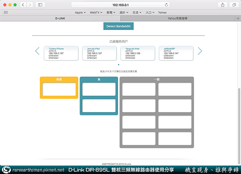Switch to the D-LINK tab
The image size is (241, 174).
pos(60,18)
